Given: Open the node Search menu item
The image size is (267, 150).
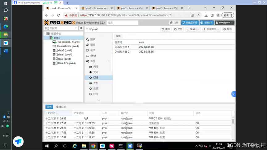Looking at the screenshot, I should click(91, 39).
